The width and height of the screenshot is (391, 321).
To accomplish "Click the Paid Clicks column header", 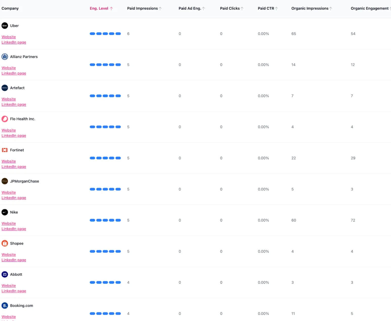I will (x=230, y=8).
